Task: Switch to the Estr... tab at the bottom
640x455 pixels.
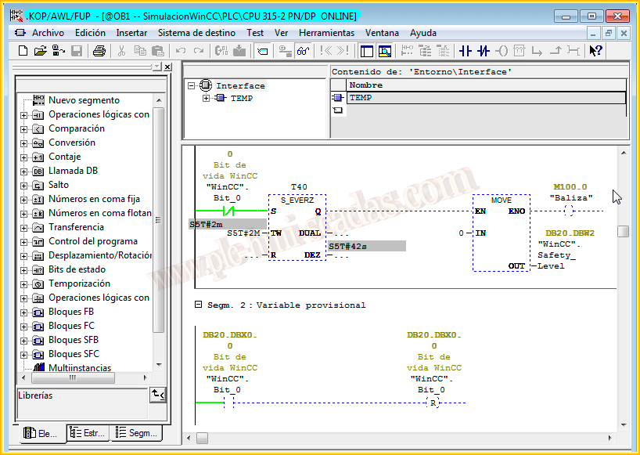Action: coord(88,432)
